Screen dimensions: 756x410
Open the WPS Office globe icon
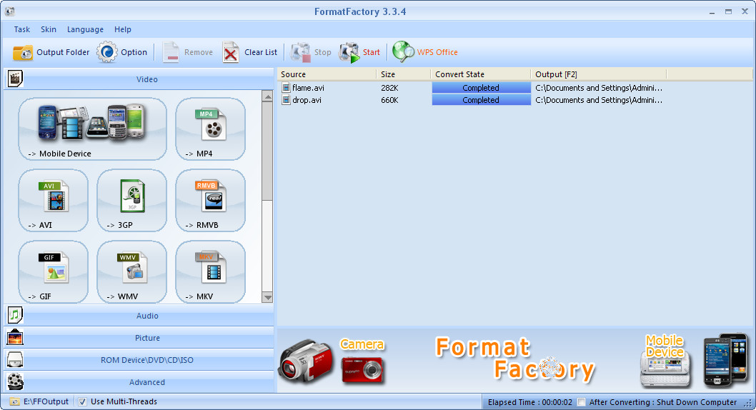[x=403, y=52]
